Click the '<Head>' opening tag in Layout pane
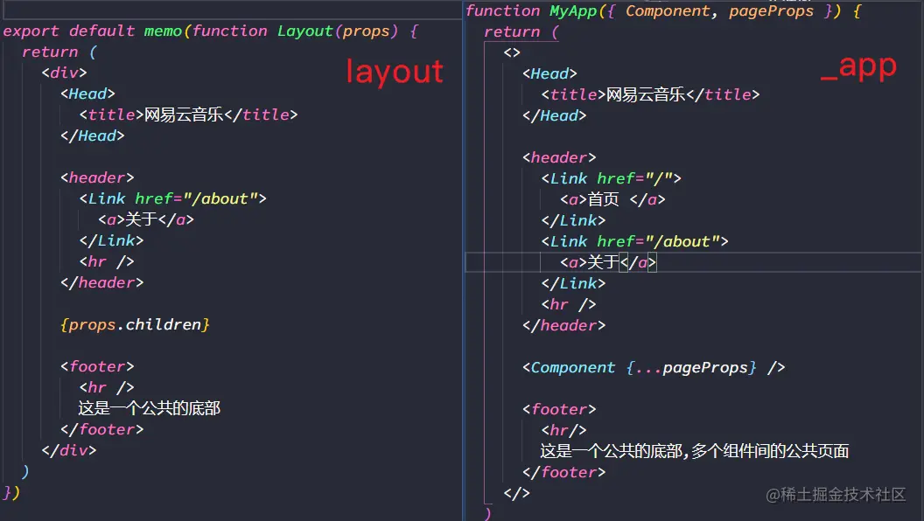Viewport: 924px width, 521px height. coord(87,94)
